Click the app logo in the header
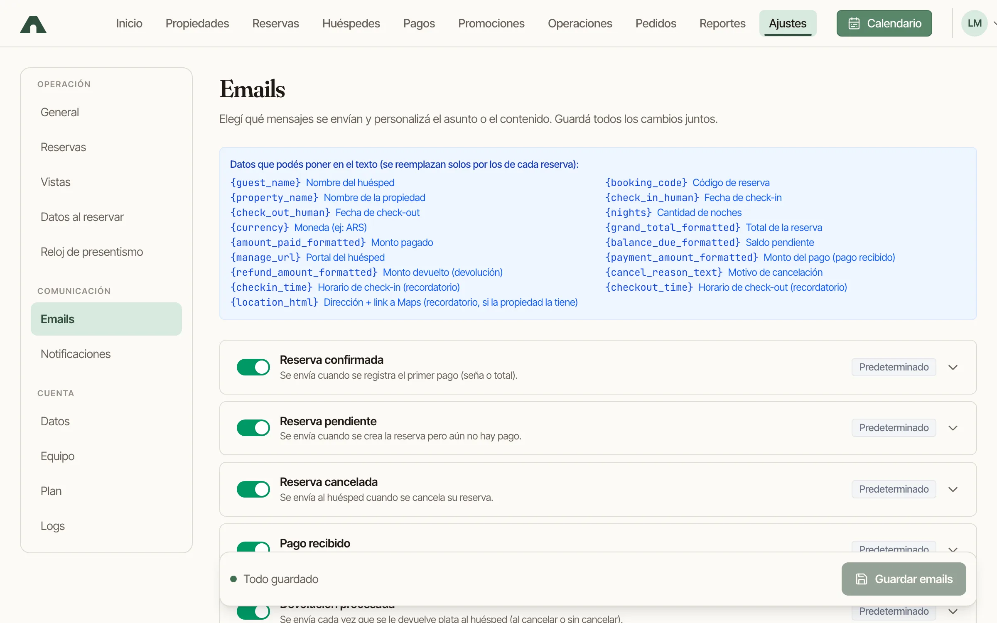This screenshot has width=997, height=623. [33, 24]
